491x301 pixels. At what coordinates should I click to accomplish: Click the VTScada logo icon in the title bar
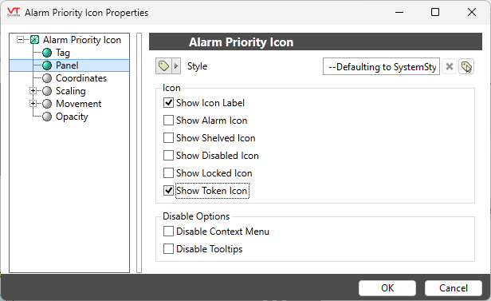(x=14, y=12)
